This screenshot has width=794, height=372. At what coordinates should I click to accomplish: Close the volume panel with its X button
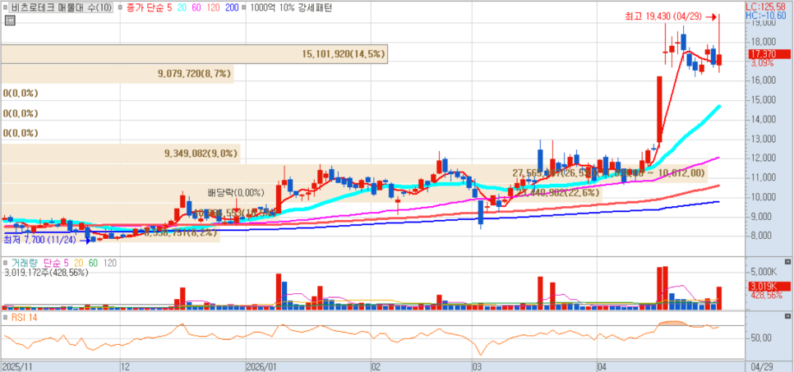point(787,262)
